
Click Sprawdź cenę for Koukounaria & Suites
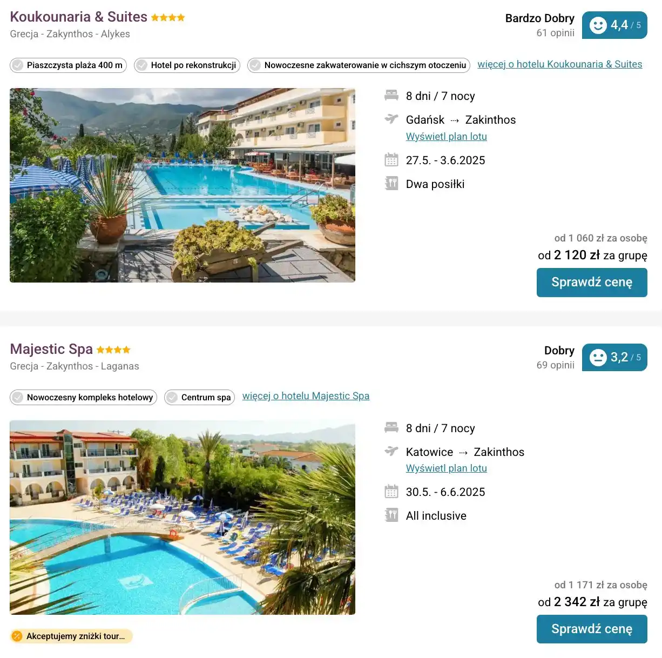pos(592,282)
